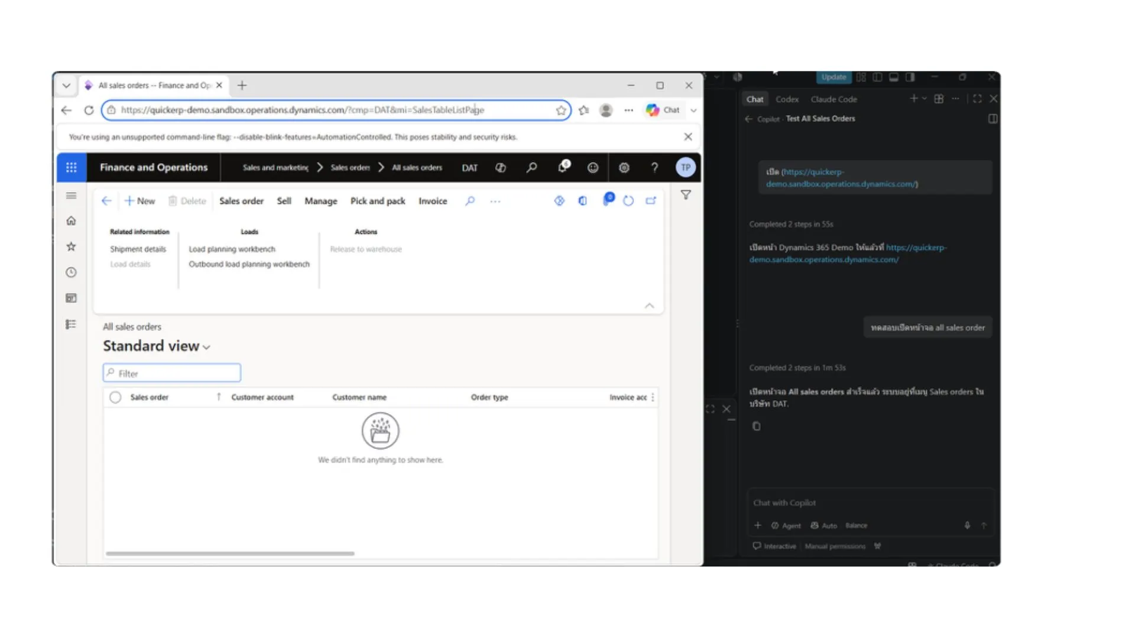Screen dimensions: 1135x638
Task: Click the refresh icon in the action pane
Action: click(x=628, y=201)
